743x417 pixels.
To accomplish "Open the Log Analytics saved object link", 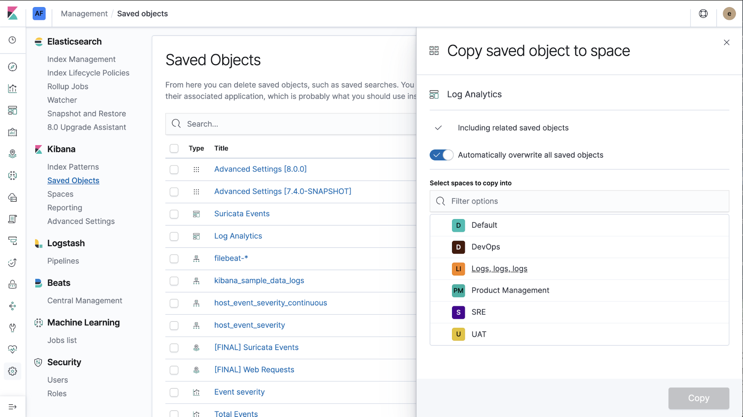I will 238,236.
